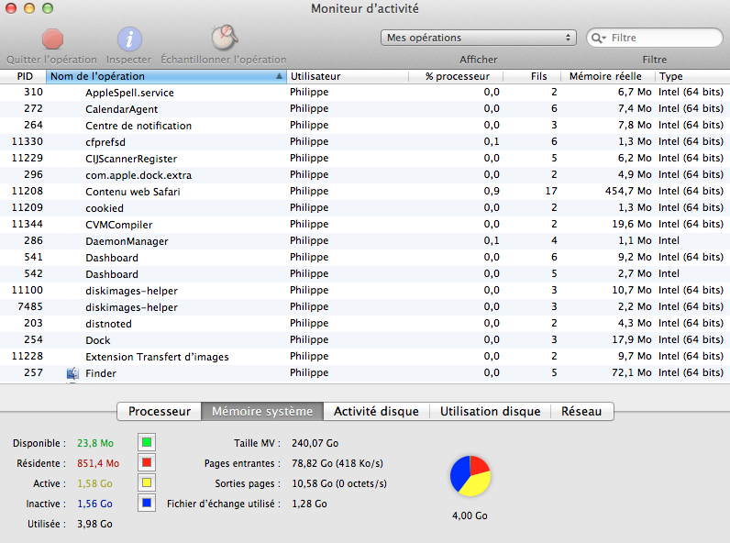Select the CalendarAgent process

[365, 109]
